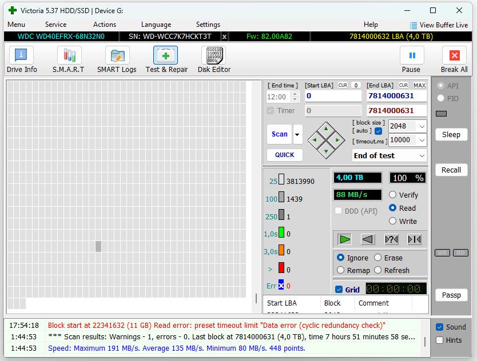
Task: Click the reverse scan direction arrow button
Action: 368,239
